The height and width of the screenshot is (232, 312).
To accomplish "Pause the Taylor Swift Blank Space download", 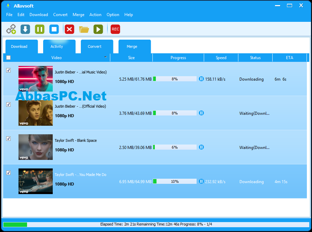I will [201, 147].
